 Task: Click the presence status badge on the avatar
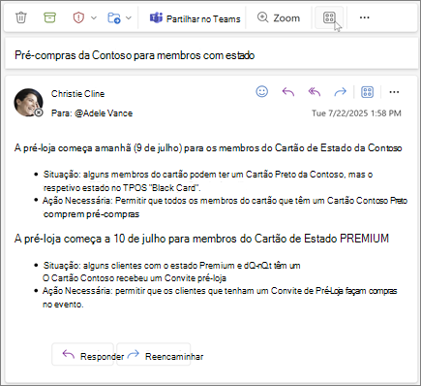(x=39, y=113)
